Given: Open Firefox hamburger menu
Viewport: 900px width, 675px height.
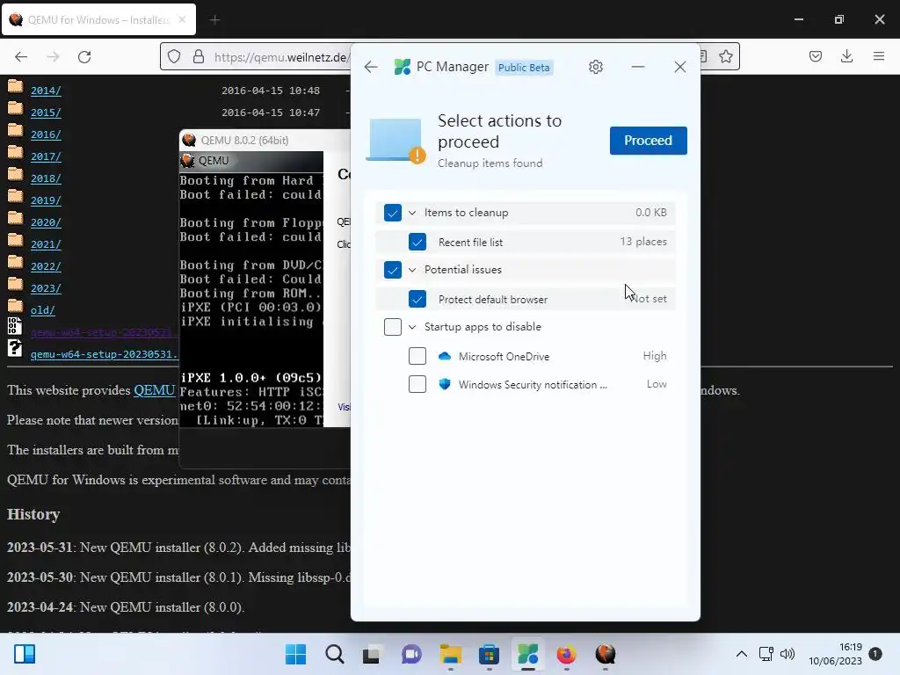Looking at the screenshot, I should pyautogui.click(x=879, y=56).
